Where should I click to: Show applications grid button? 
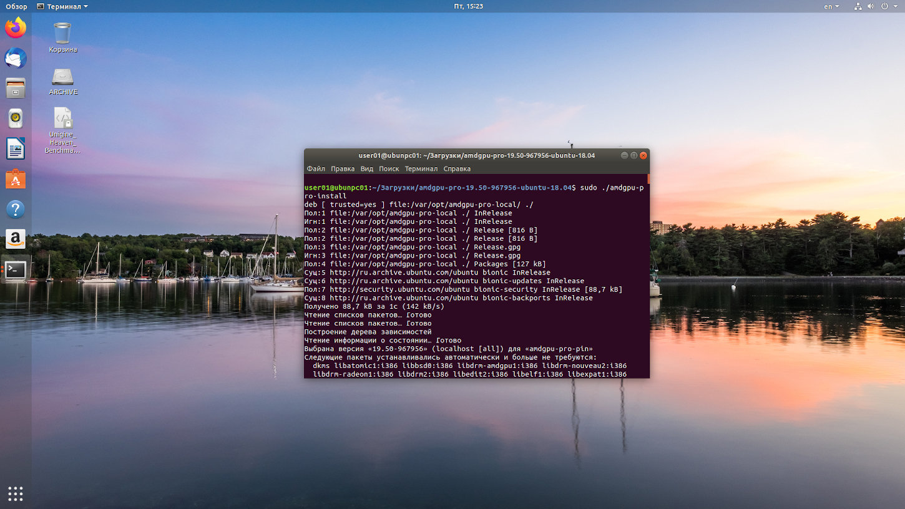(16, 493)
